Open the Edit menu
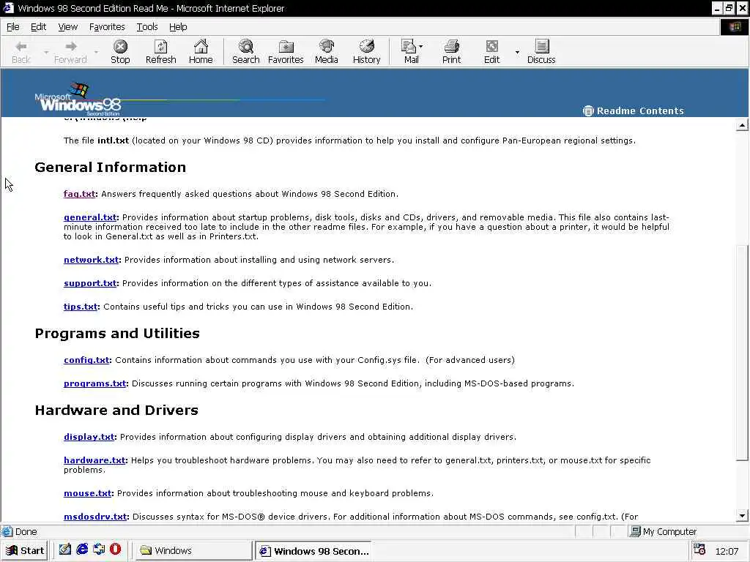This screenshot has height=562, width=750. coord(38,27)
